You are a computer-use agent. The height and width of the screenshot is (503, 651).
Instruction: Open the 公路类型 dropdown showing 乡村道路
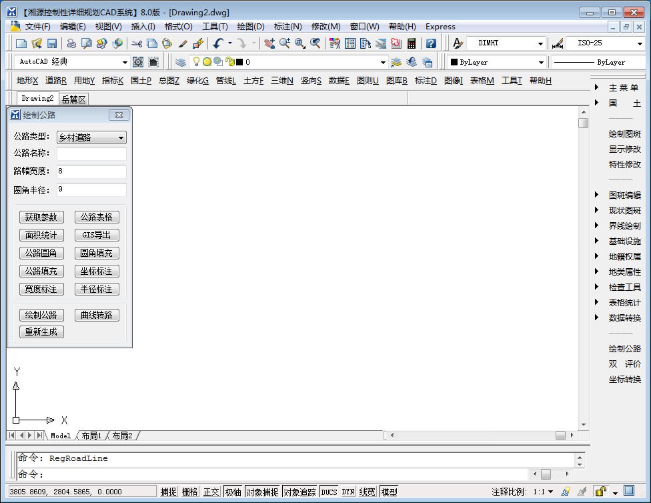click(x=91, y=137)
